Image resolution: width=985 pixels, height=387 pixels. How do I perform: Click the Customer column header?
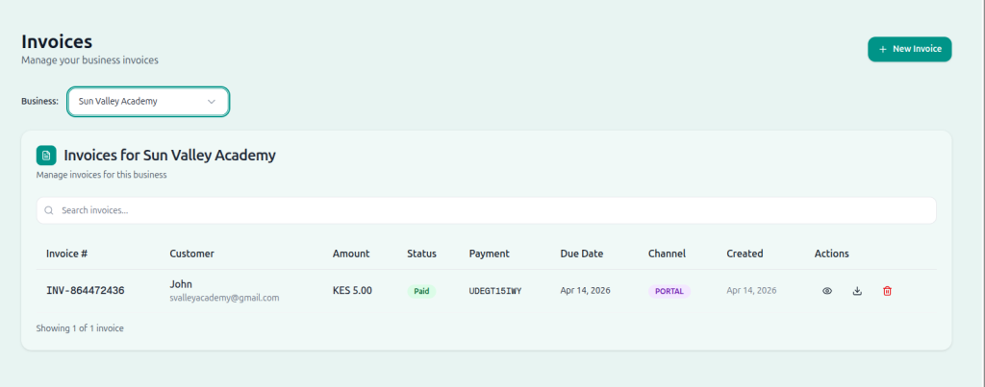(x=191, y=254)
